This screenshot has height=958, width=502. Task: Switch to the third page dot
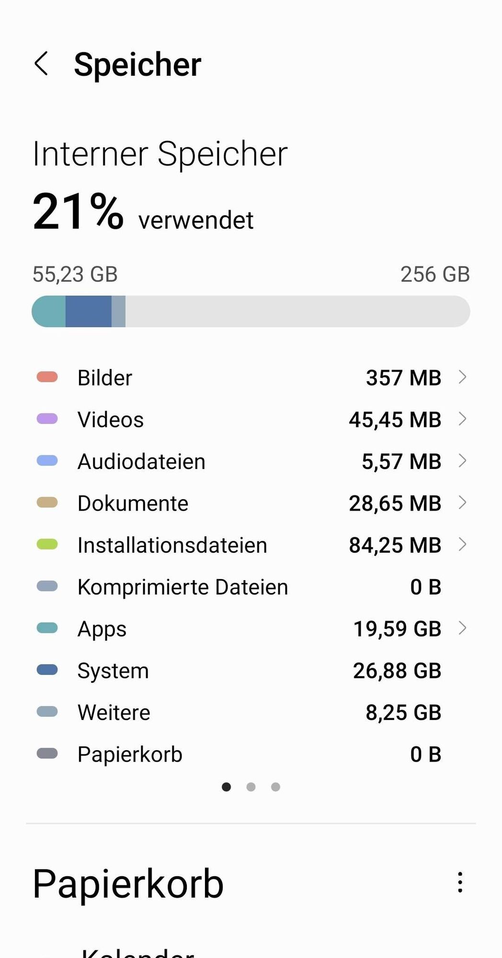click(275, 787)
